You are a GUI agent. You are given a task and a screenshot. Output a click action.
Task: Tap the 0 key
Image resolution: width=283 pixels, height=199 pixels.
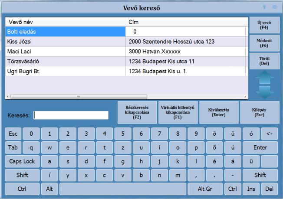[x=31, y=134]
